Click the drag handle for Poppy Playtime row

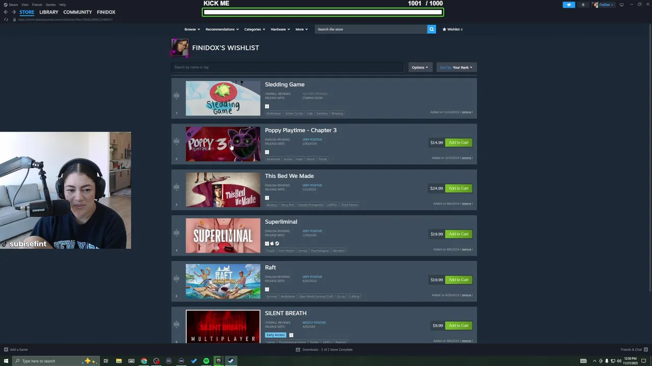(x=176, y=141)
